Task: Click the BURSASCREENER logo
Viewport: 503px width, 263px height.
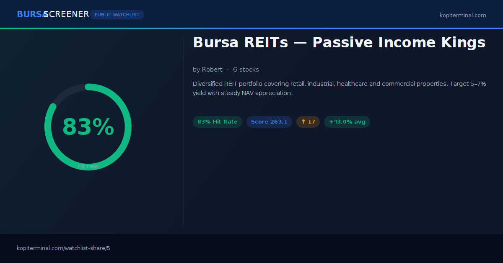Action: pos(53,14)
